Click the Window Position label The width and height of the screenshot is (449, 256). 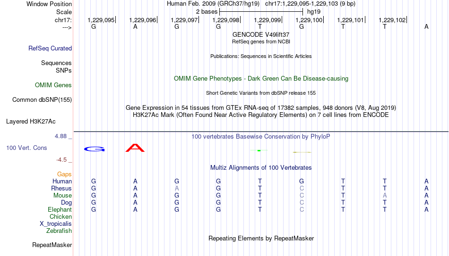49,4
